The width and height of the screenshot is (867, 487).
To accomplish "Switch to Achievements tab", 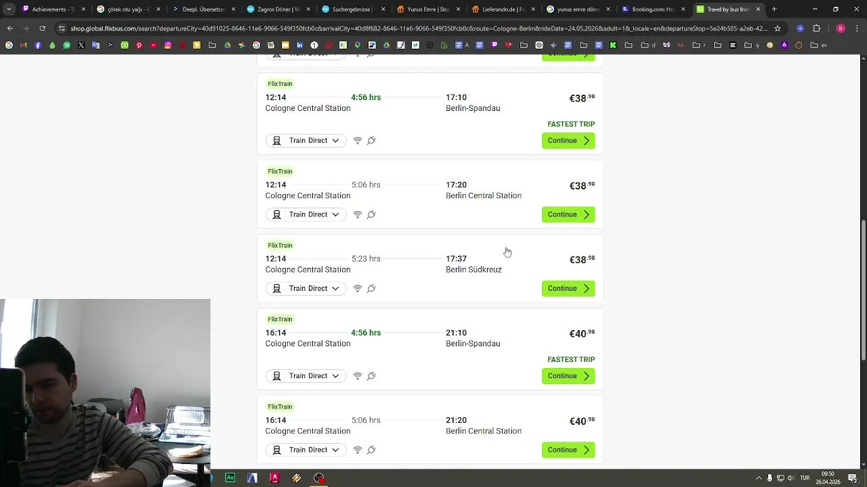I will pos(53,9).
